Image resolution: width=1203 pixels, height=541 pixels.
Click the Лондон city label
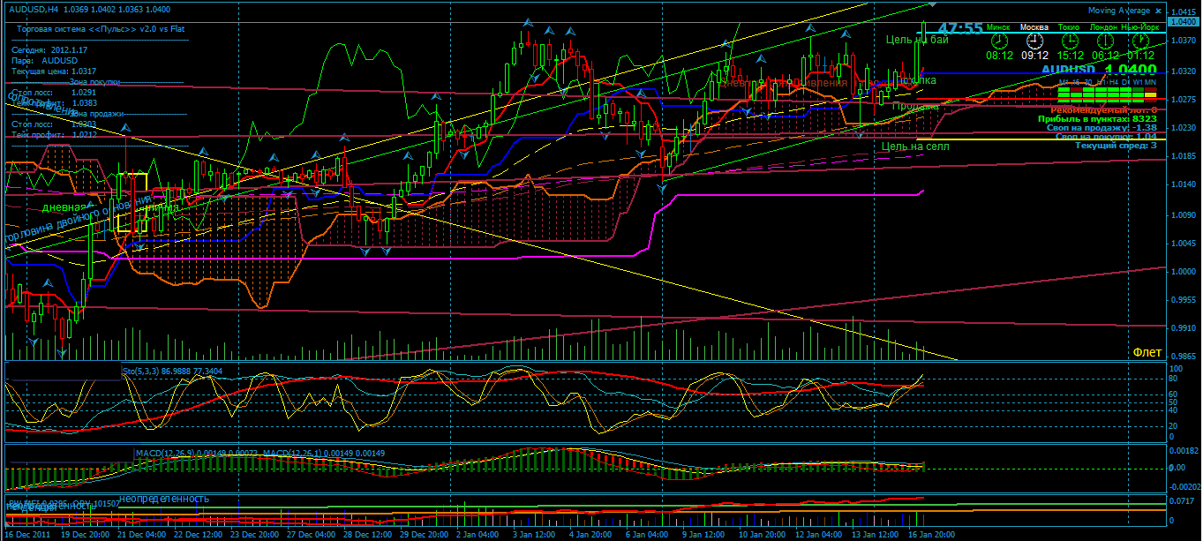pyautogui.click(x=1103, y=26)
